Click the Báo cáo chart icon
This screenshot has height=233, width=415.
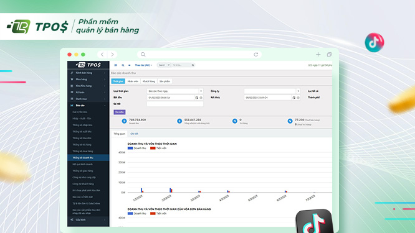tap(72, 105)
